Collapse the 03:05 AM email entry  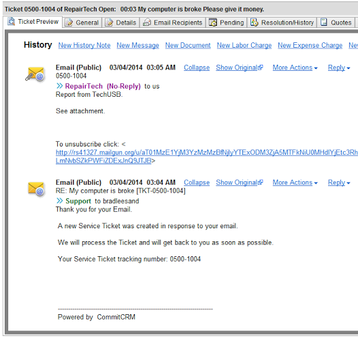[x=197, y=67]
